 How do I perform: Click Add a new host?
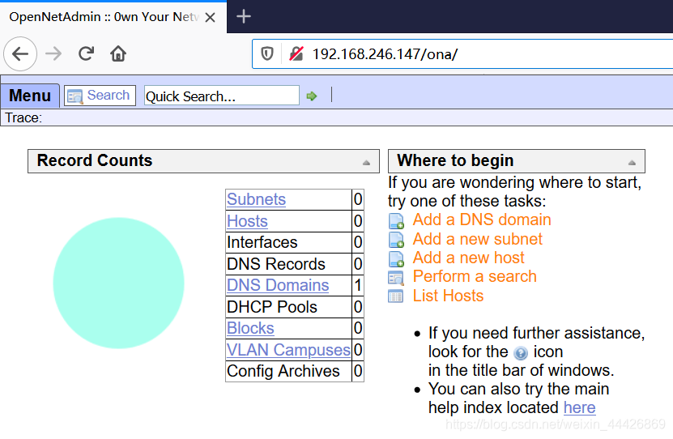tap(468, 258)
